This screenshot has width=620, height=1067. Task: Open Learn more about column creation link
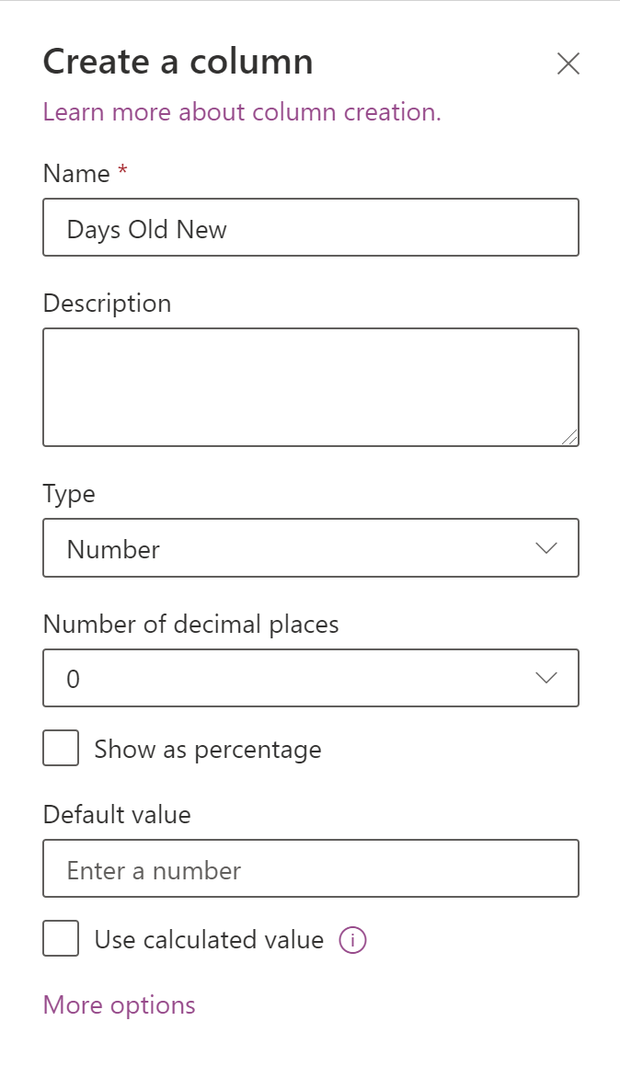[242, 112]
